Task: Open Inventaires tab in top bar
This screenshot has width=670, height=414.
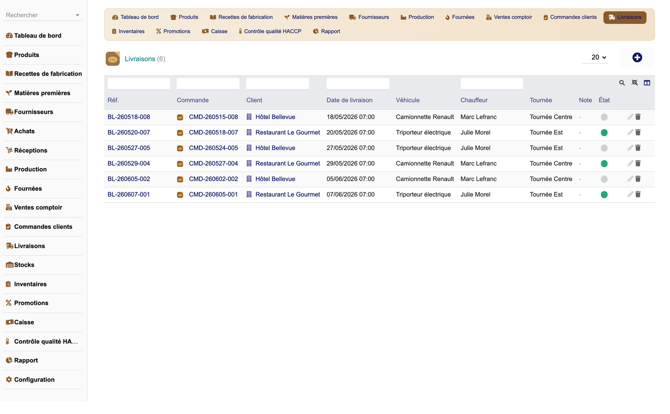Action: coord(128,32)
